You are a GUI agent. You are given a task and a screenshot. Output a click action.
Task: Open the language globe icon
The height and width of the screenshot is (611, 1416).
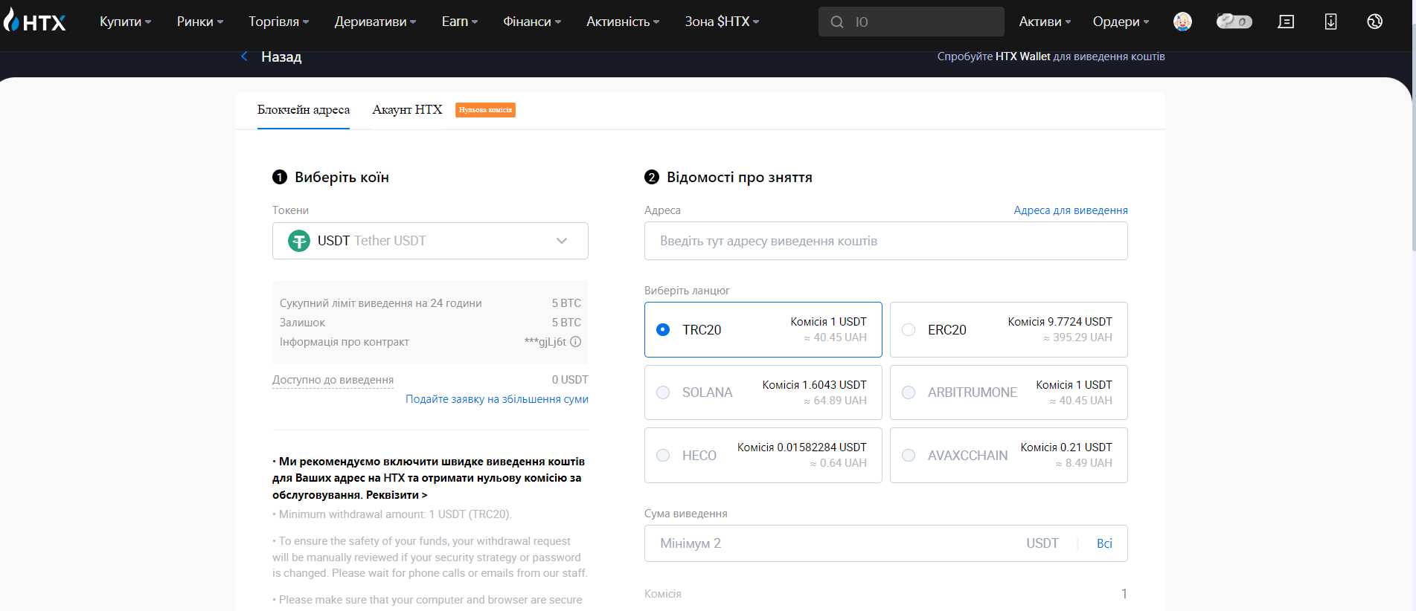point(1374,22)
